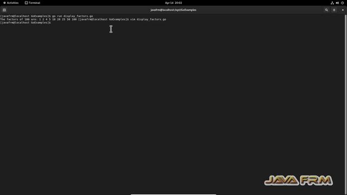The width and height of the screenshot is (347, 195).
Task: Open the Activities overview
Action: (x=11, y=3)
